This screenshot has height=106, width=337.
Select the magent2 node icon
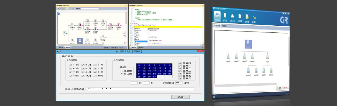pyautogui.click(x=236, y=57)
